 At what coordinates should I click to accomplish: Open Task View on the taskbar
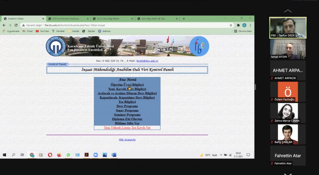pyautogui.click(x=22, y=155)
